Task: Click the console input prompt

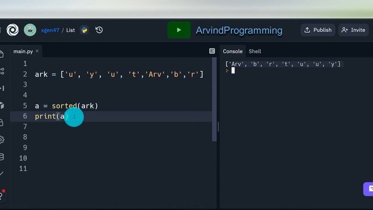Action: click(233, 71)
